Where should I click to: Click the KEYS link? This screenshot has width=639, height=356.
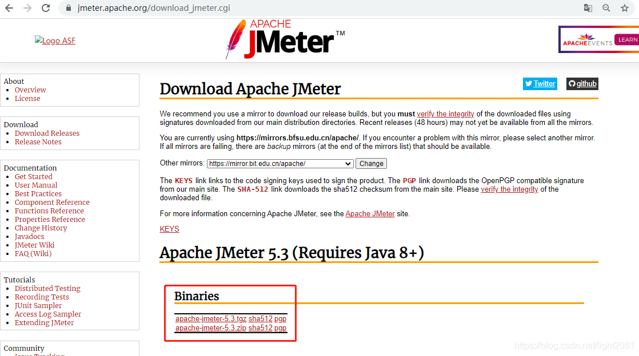[170, 229]
